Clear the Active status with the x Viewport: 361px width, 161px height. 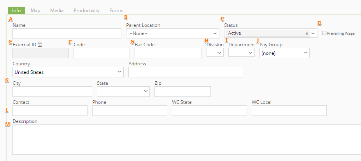(x=307, y=33)
